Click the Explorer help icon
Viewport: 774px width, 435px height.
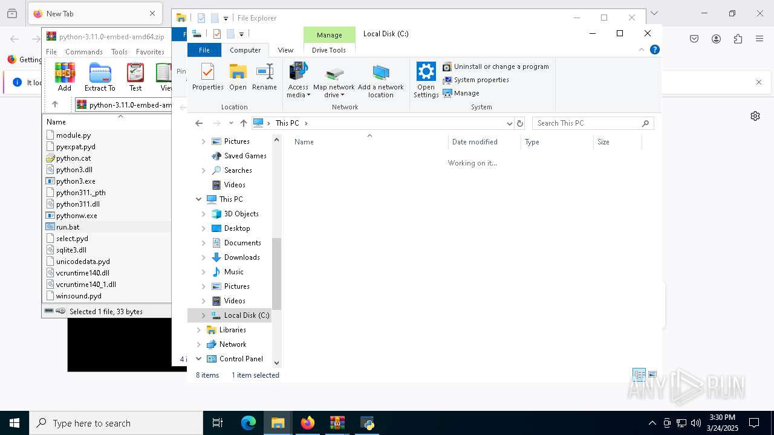(x=654, y=50)
